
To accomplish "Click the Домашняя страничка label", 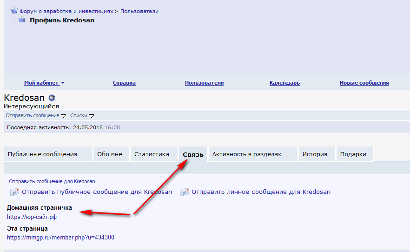I will pos(39,208).
